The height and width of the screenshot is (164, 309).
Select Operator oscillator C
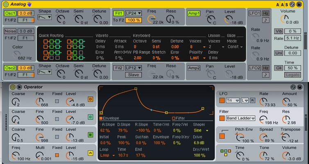pyautogui.click(x=91, y=117)
